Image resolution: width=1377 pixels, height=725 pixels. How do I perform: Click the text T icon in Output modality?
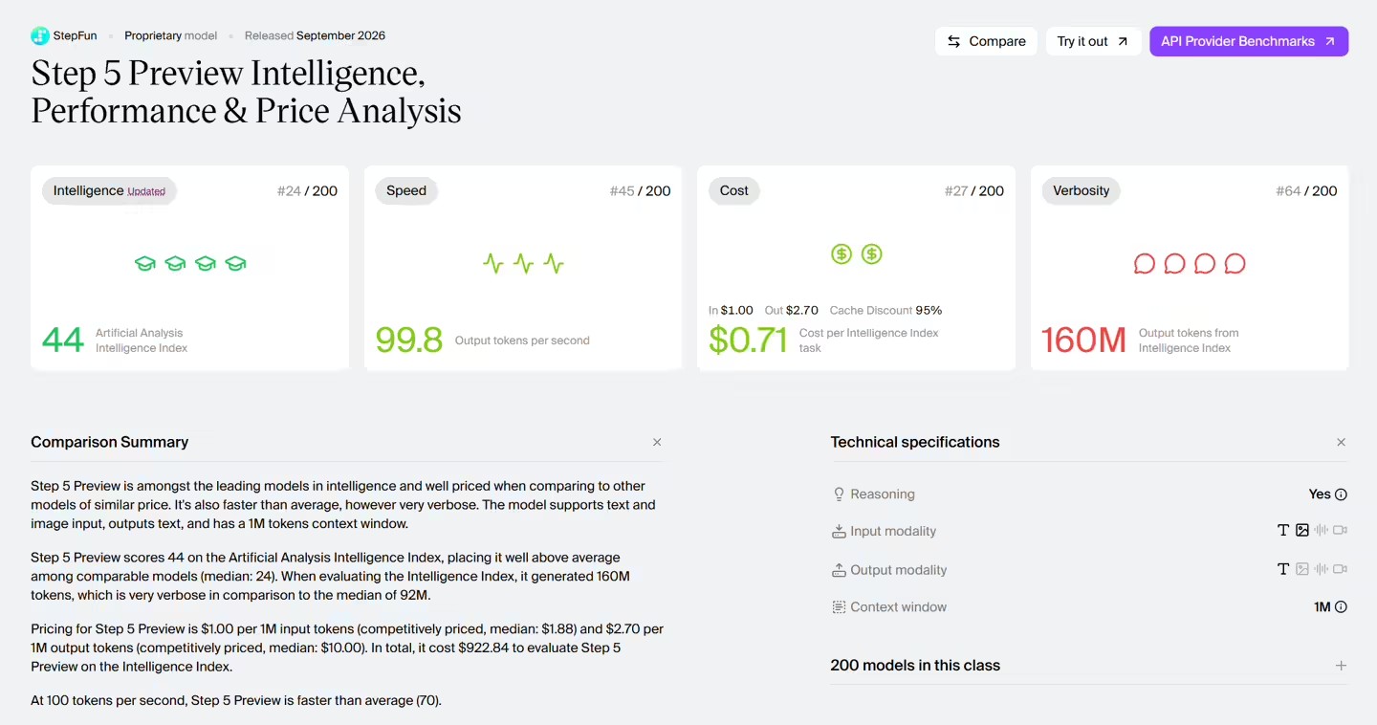tap(1283, 569)
